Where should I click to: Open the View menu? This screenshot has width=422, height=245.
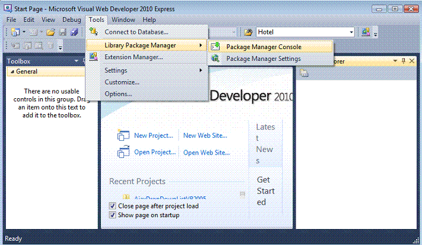(x=48, y=20)
